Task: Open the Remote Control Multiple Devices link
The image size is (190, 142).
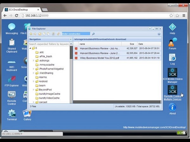Action: [173, 98]
